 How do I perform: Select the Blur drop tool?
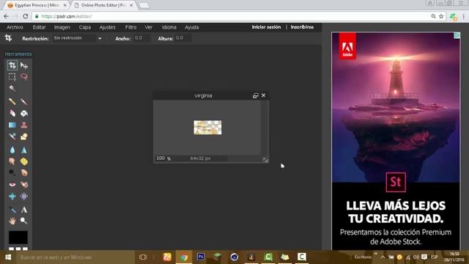12,150
